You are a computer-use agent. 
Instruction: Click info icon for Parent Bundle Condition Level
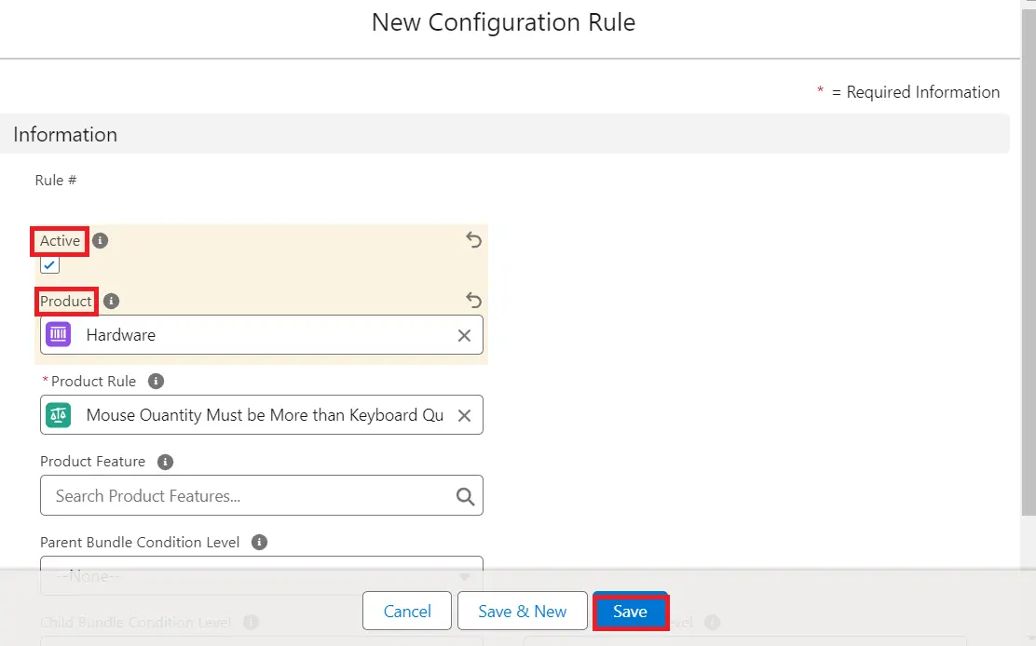pos(259,543)
